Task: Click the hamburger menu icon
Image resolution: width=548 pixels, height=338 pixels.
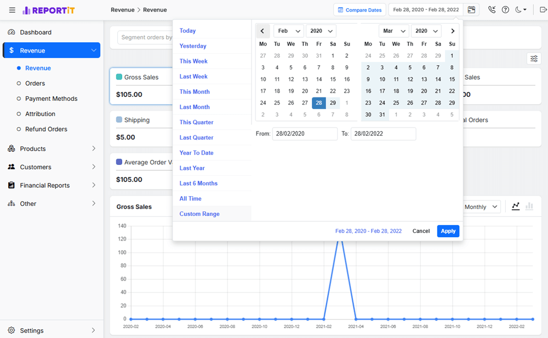Action: tap(12, 10)
